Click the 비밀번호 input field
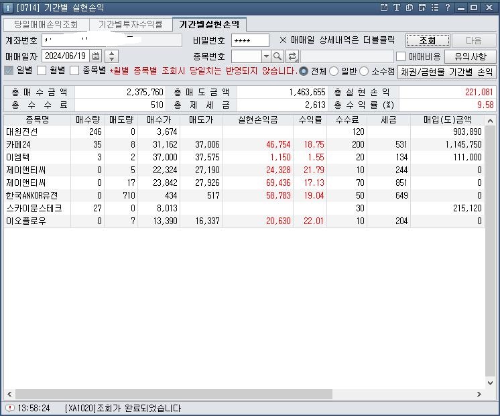This screenshot has height=416, width=500. point(249,40)
